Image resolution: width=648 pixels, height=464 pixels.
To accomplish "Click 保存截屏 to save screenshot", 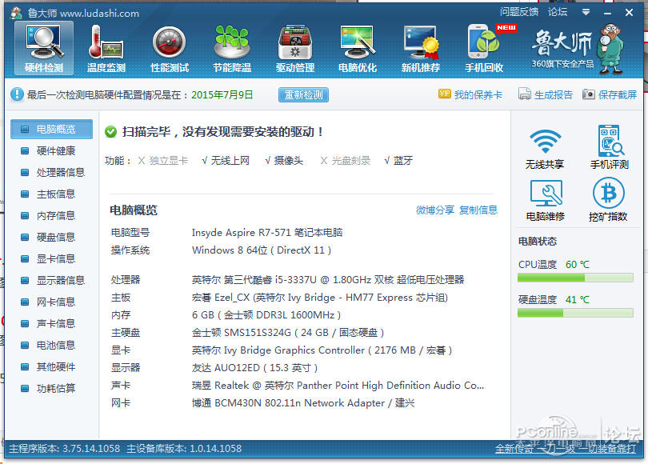I will [x=618, y=94].
